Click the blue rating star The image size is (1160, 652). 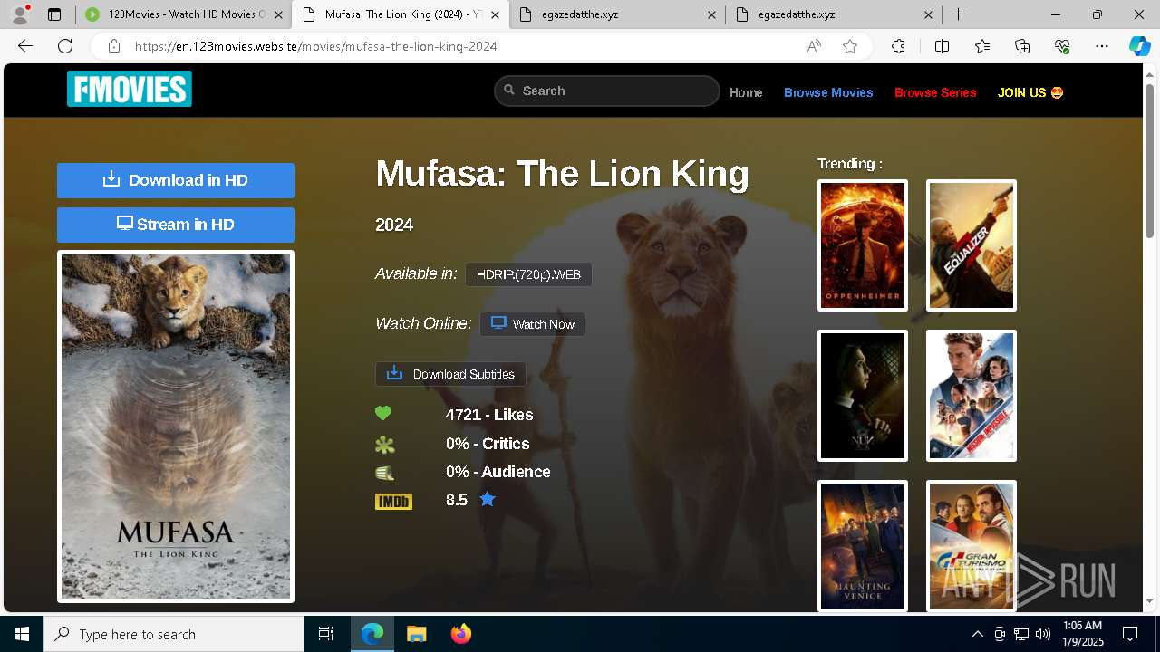coord(488,499)
